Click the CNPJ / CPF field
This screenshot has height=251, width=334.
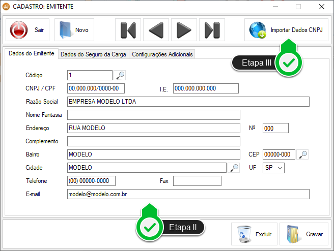click(96, 88)
